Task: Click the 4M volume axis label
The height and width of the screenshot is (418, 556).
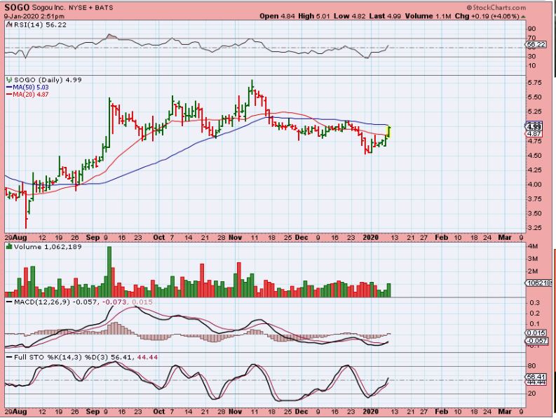Action: click(x=533, y=246)
